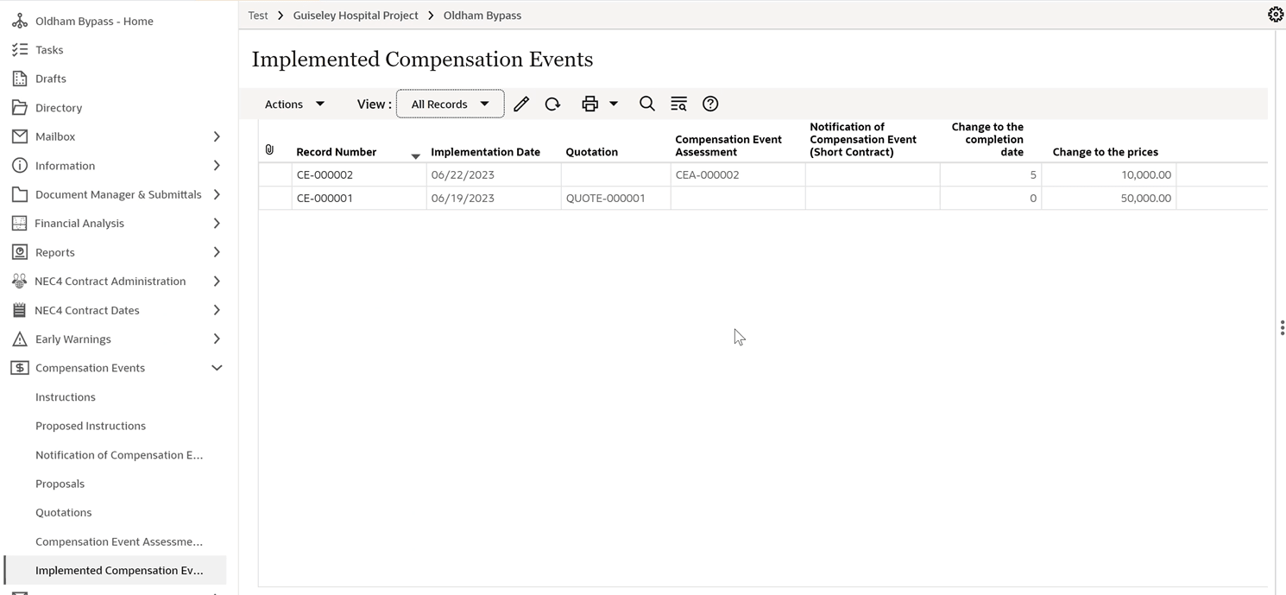Open the edit records pencil icon
1286x595 pixels.
click(521, 103)
